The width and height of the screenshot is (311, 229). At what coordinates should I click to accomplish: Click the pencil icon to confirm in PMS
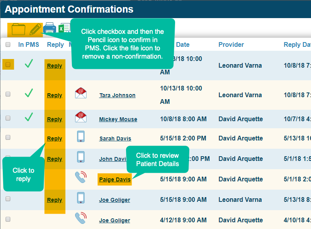(35, 29)
